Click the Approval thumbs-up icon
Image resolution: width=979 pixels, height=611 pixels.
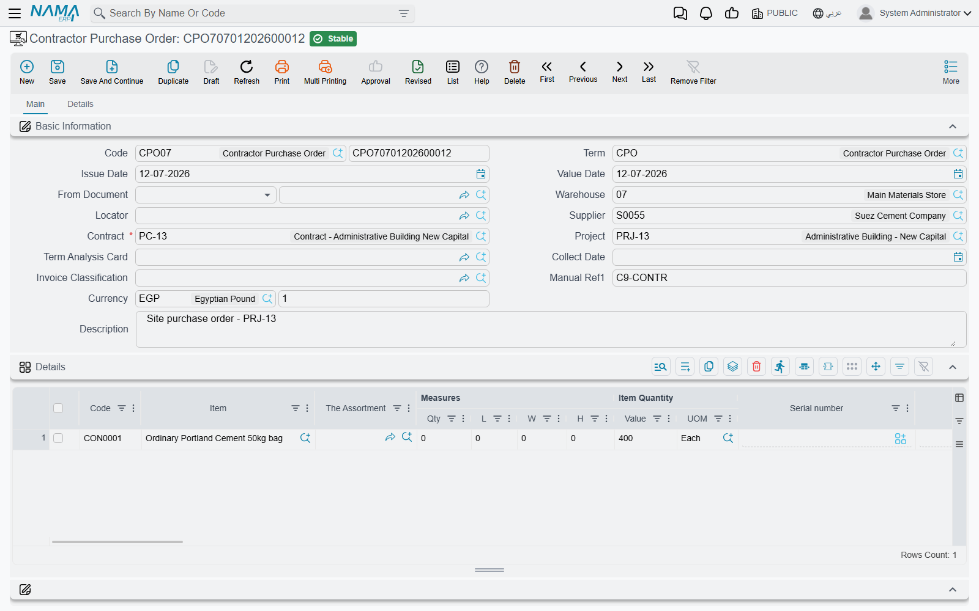point(376,72)
